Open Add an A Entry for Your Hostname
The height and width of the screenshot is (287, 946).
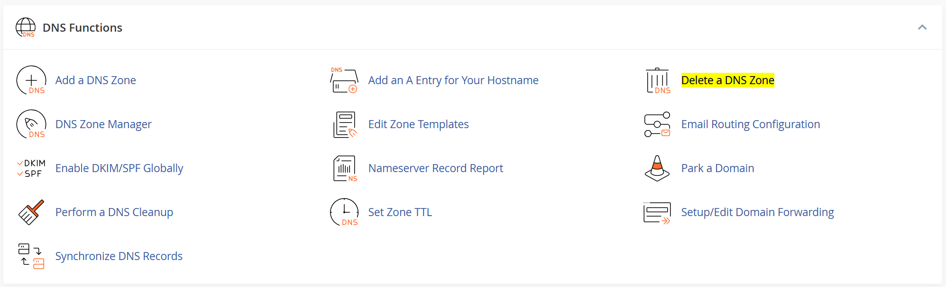pyautogui.click(x=453, y=80)
